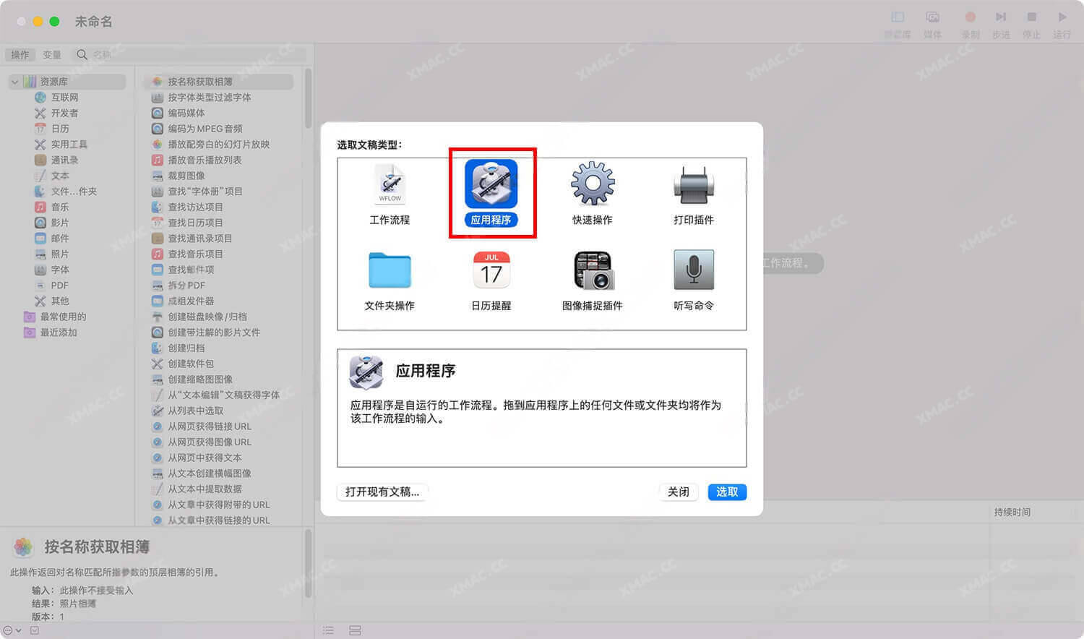Click the 打开现有文稿 button
Viewport: 1084px width, 639px height.
382,492
